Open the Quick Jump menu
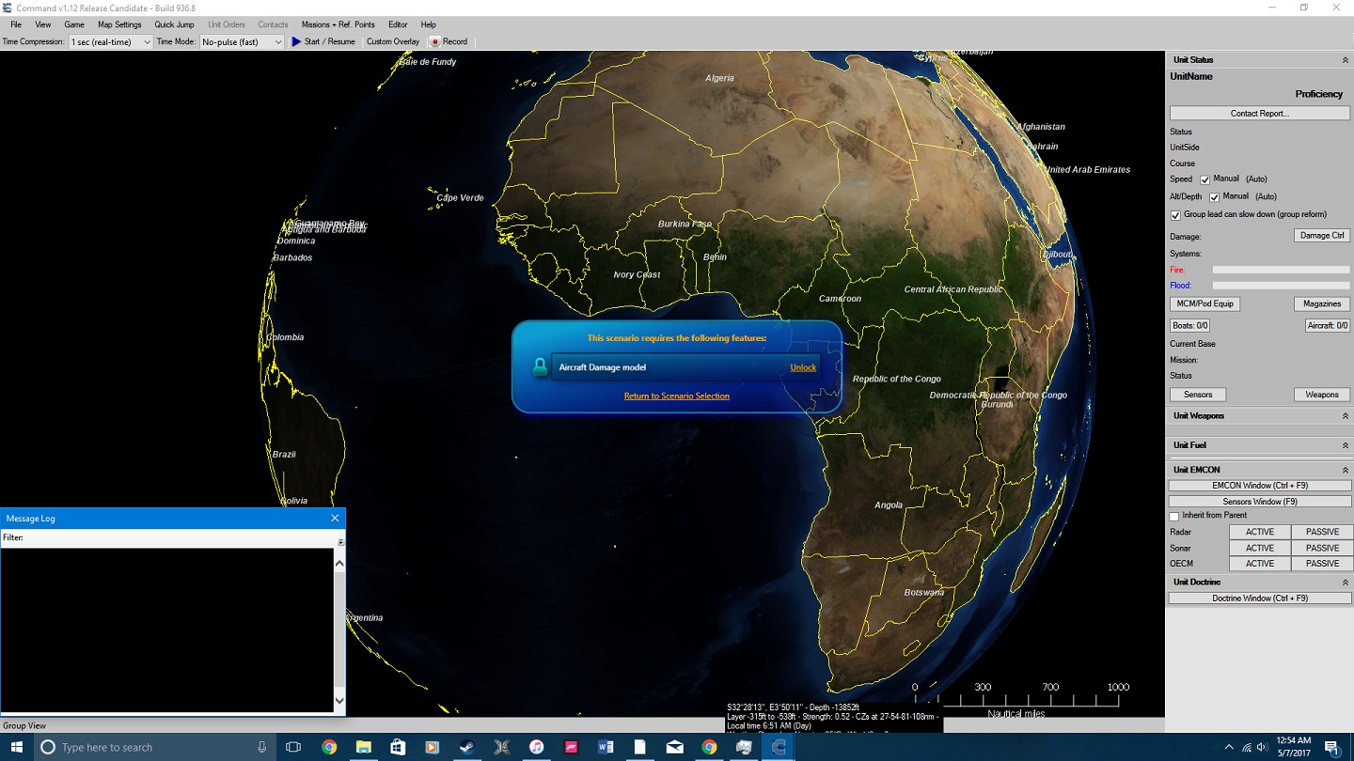This screenshot has width=1354, height=761. [x=174, y=24]
